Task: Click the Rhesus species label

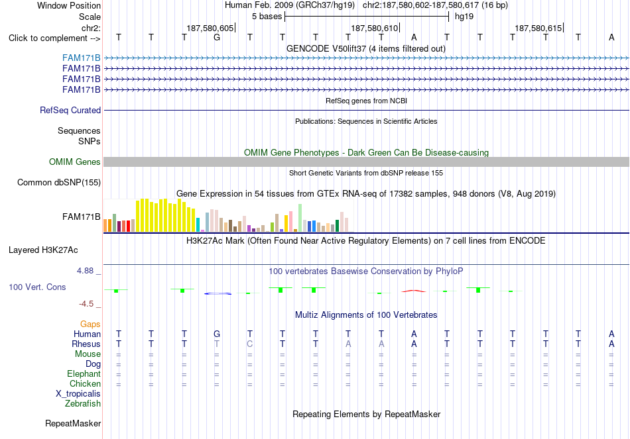Action: tap(86, 344)
